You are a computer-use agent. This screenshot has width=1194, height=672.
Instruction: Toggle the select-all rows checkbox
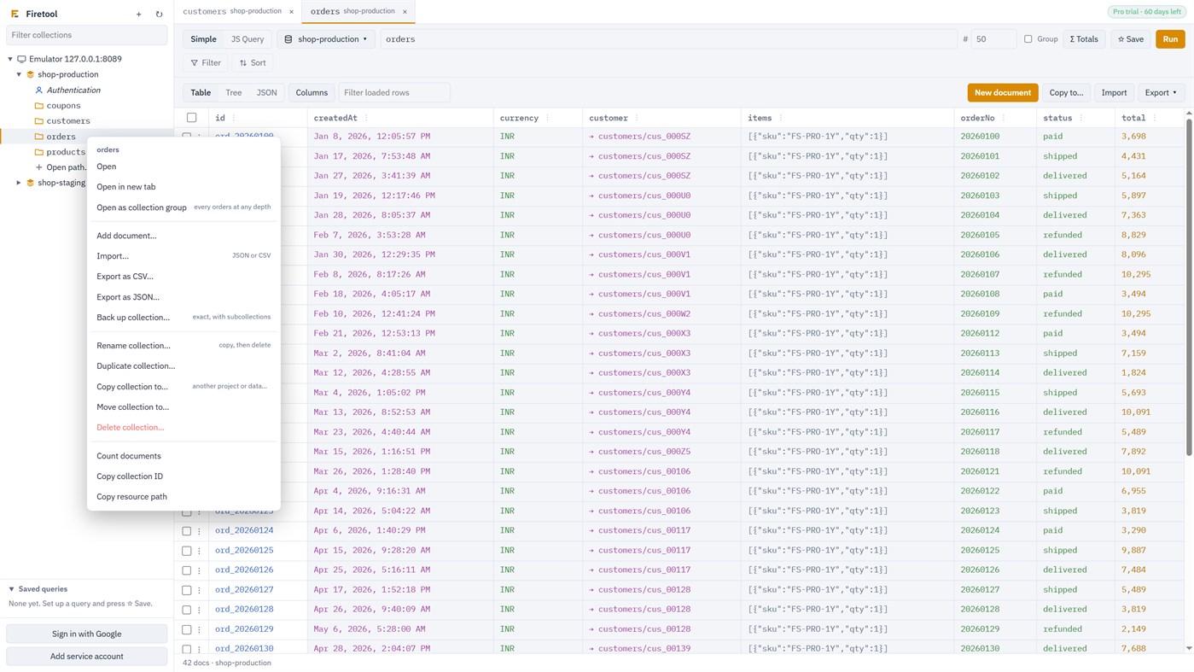point(192,118)
